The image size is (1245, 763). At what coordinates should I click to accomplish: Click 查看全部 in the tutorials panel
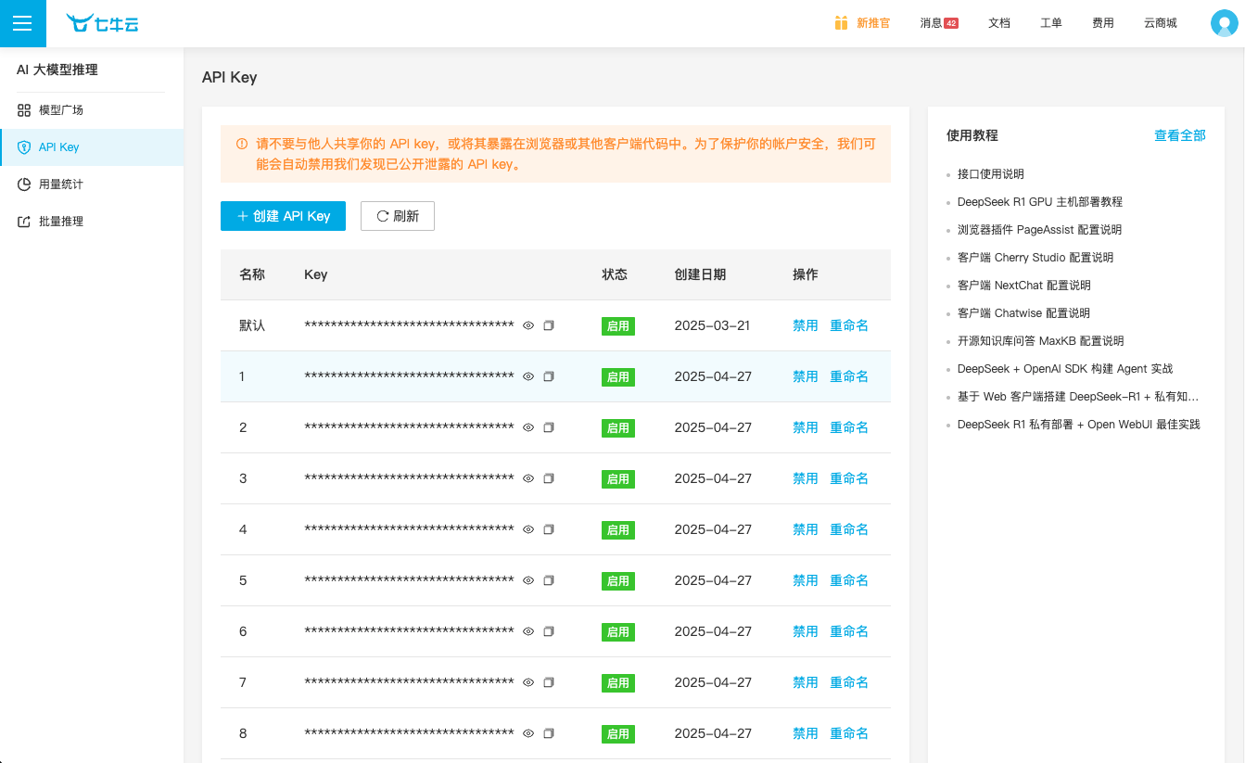tap(1180, 135)
